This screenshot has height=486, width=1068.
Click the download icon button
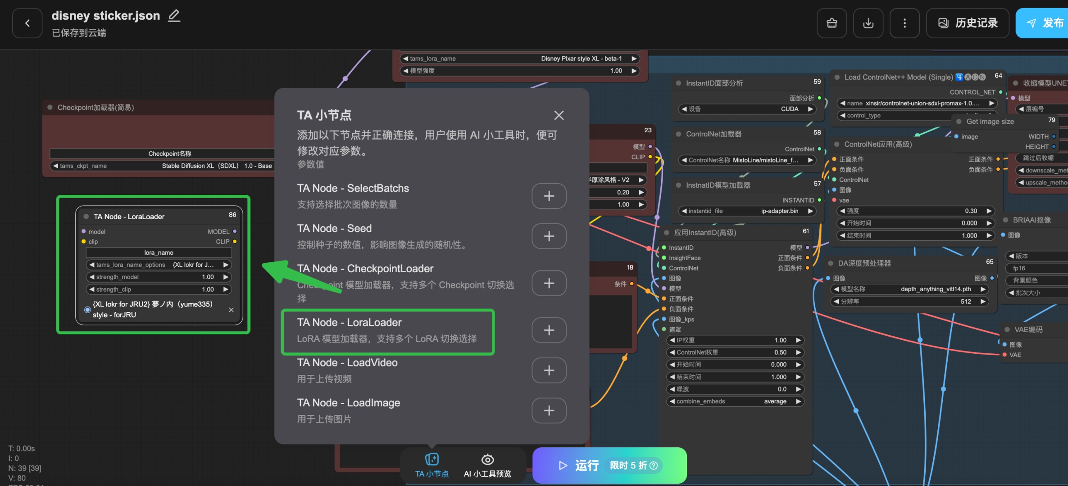(868, 23)
